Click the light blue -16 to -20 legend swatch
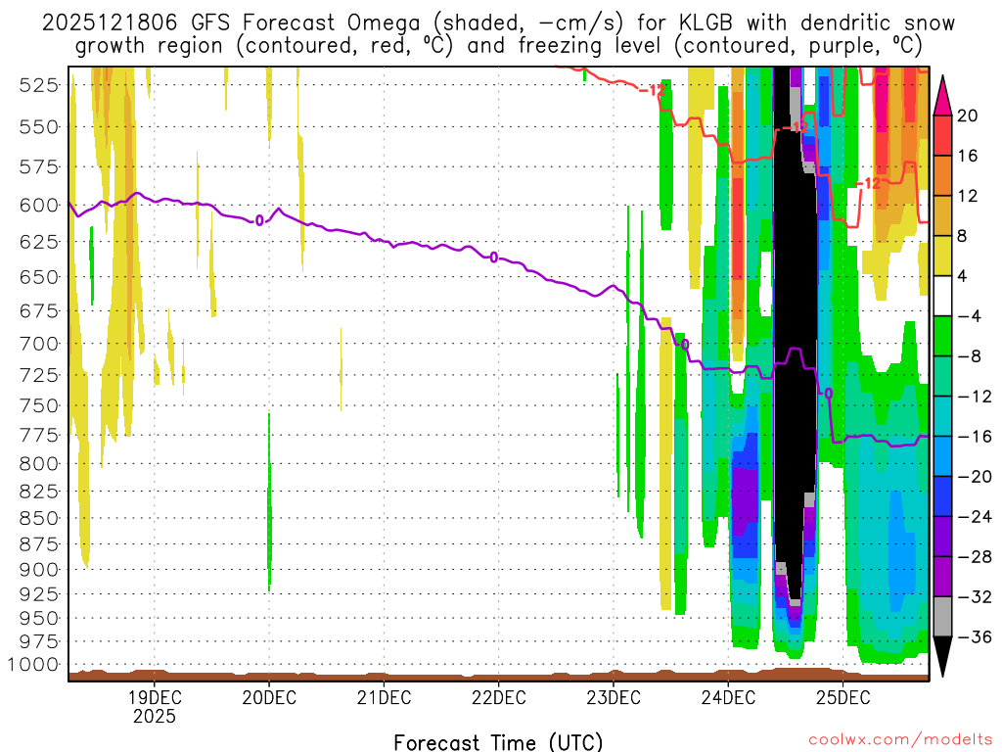This screenshot has width=1002, height=752. (942, 456)
